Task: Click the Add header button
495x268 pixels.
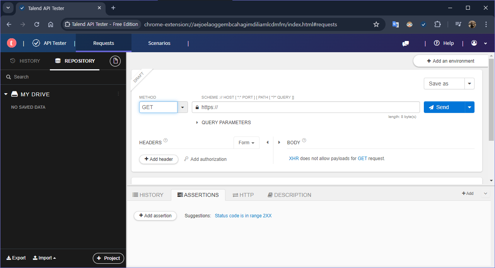Action: [159, 159]
